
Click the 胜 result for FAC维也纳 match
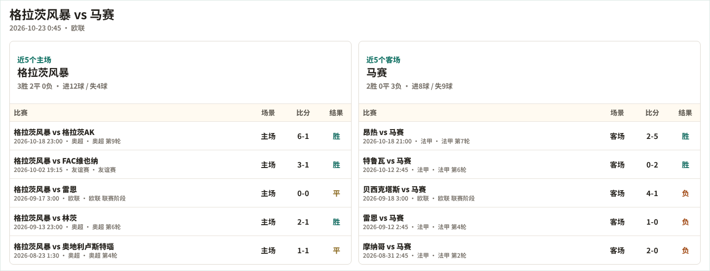pos(336,165)
